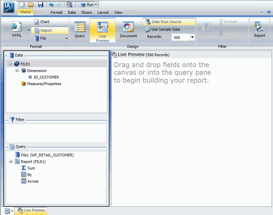Switch to the Home ribbon tab
The height and width of the screenshot is (215, 273).
(x=25, y=12)
